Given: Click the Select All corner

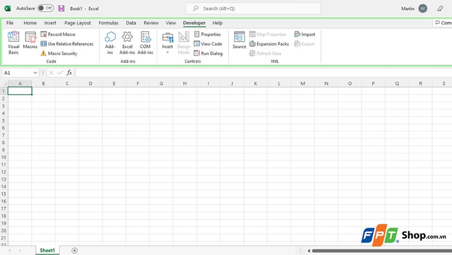Looking at the screenshot, I should (x=4, y=83).
